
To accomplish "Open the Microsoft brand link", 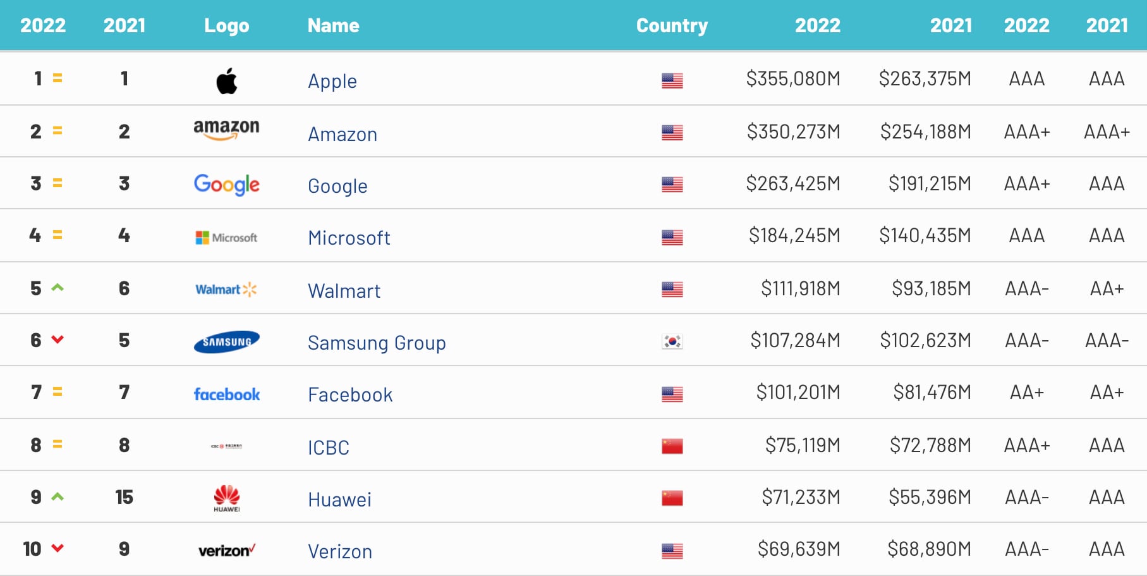I will tap(349, 238).
